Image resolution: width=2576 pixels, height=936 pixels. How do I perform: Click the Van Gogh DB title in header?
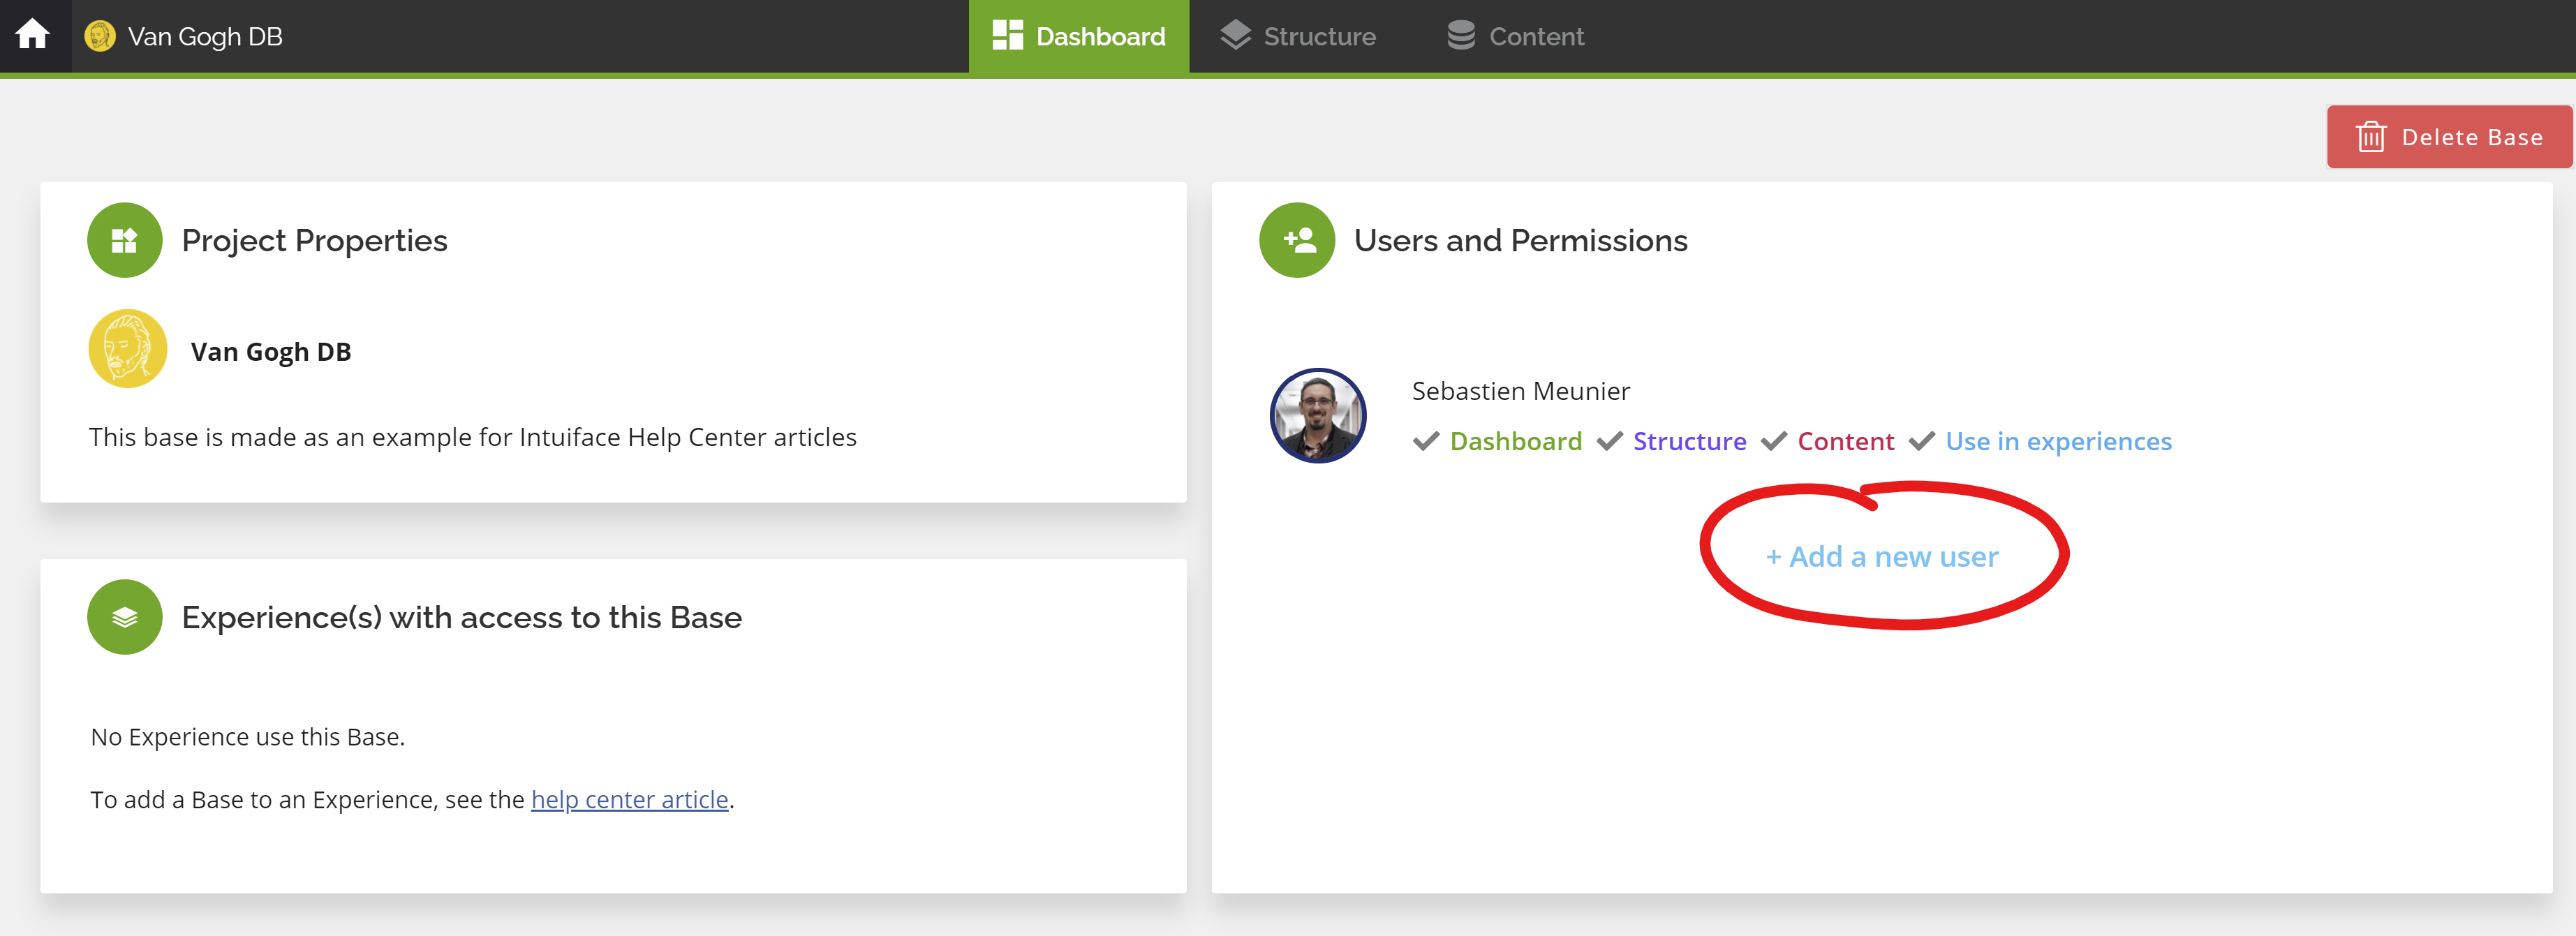point(205,37)
